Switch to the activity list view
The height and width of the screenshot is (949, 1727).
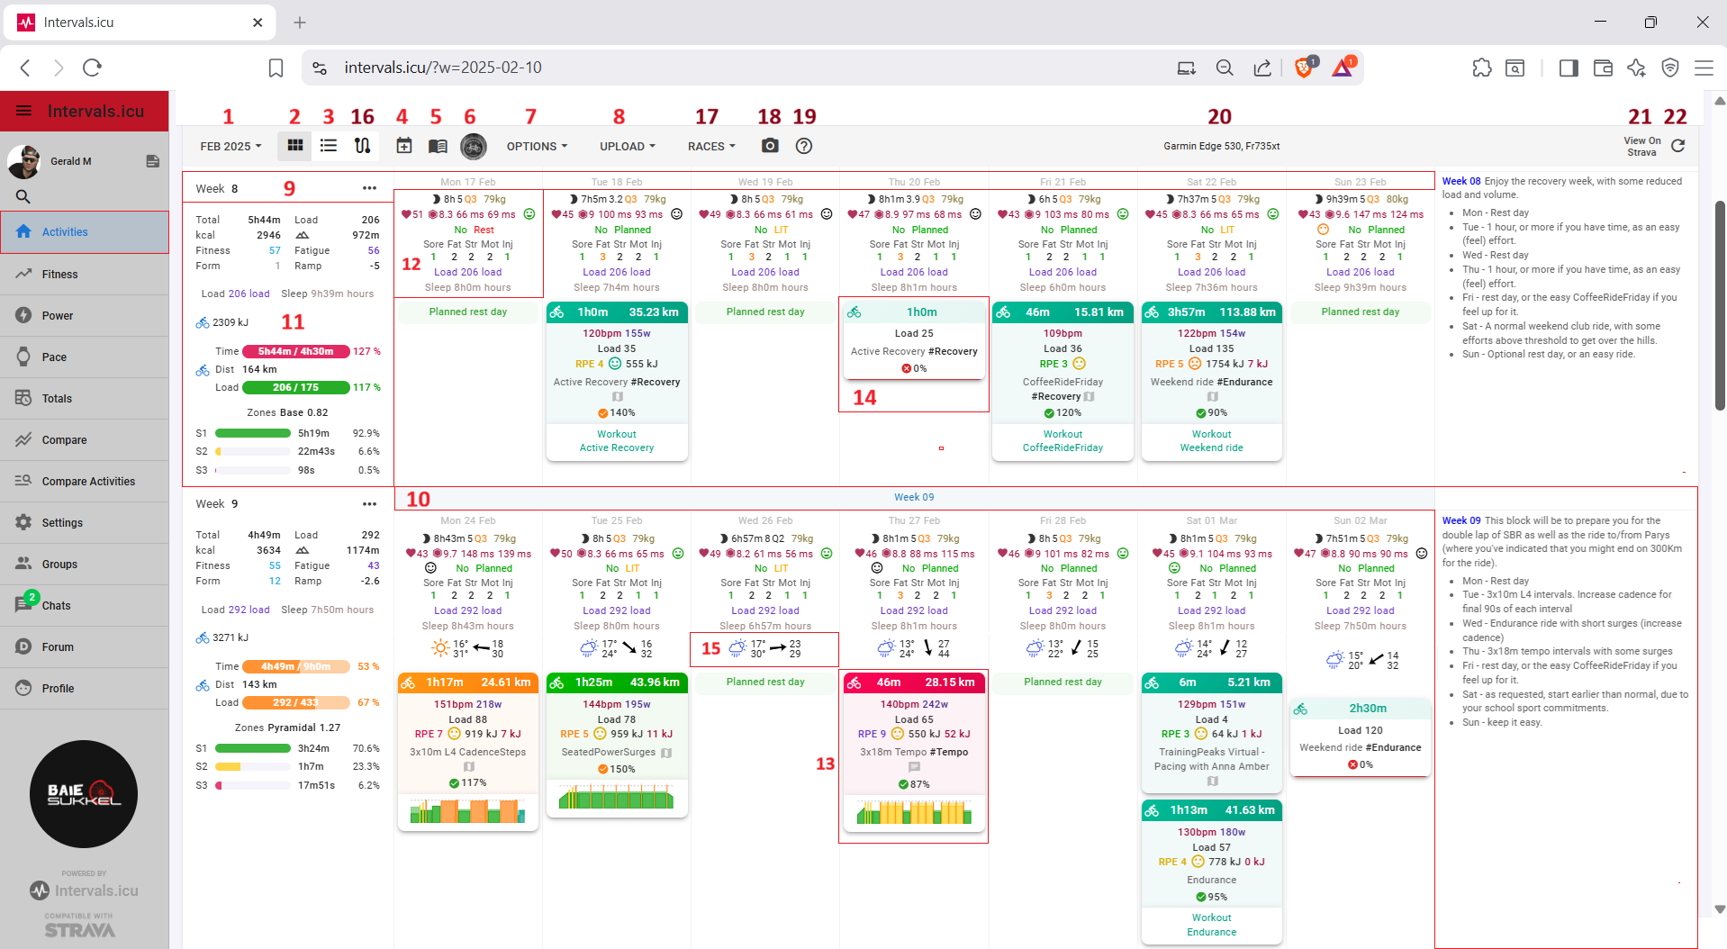(329, 146)
